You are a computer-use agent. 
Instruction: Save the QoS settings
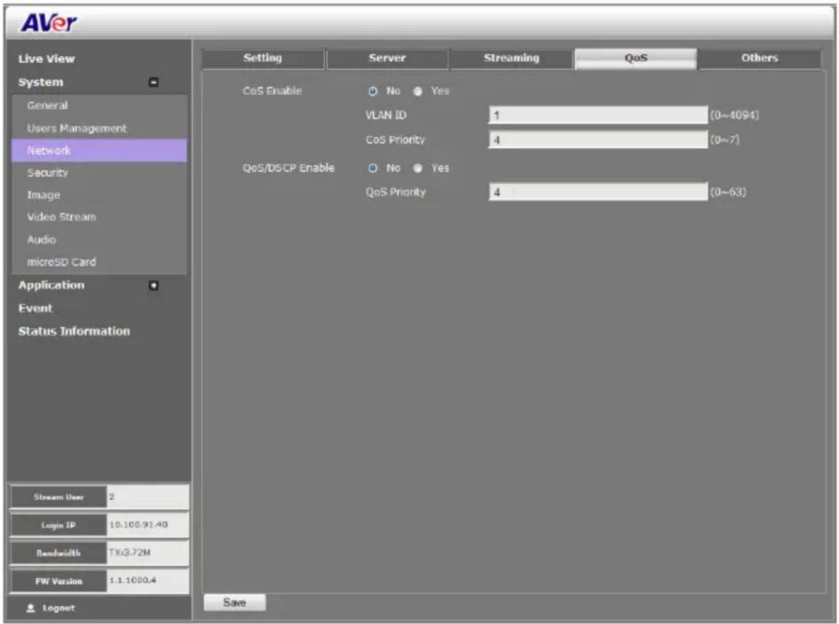(x=235, y=603)
